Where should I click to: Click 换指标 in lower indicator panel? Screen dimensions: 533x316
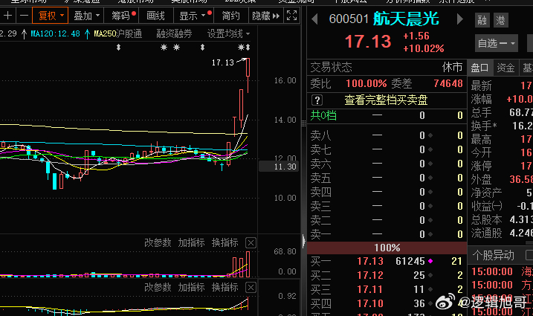(x=224, y=287)
